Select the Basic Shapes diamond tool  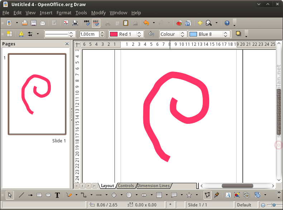coord(114,195)
